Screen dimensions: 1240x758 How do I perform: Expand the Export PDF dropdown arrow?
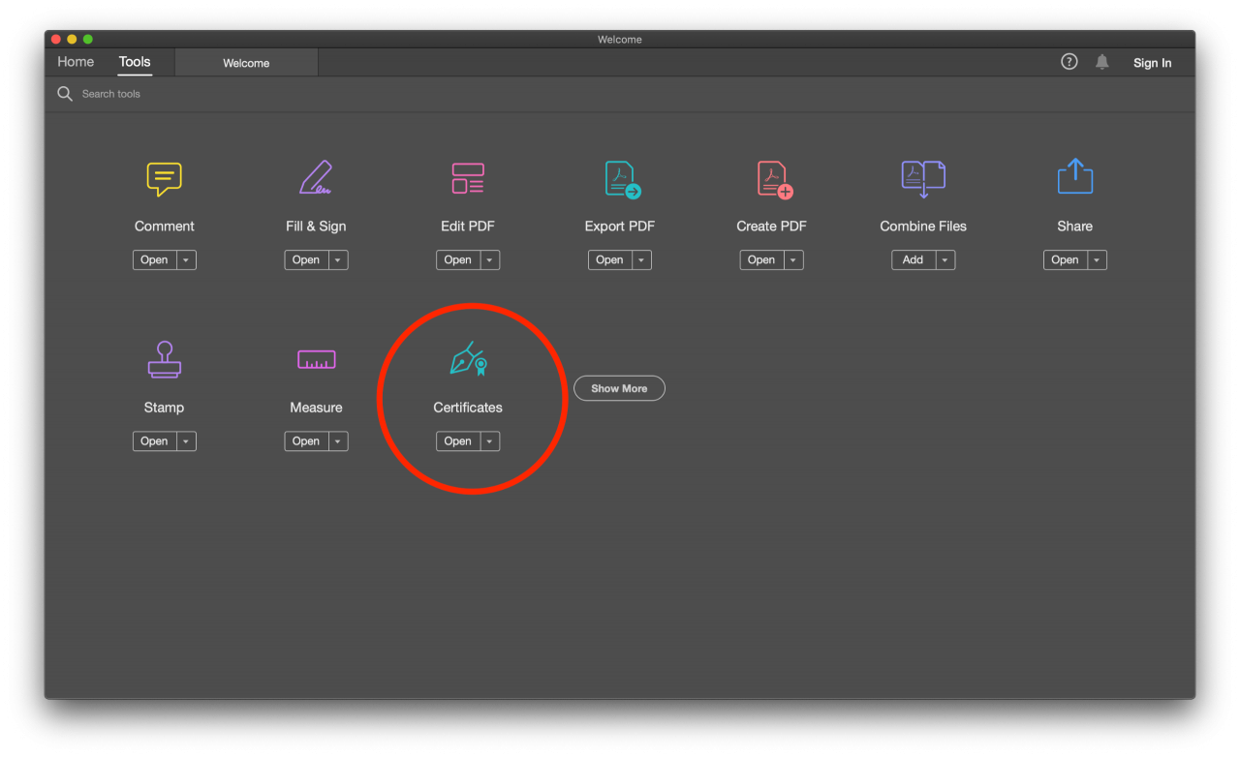tap(641, 260)
